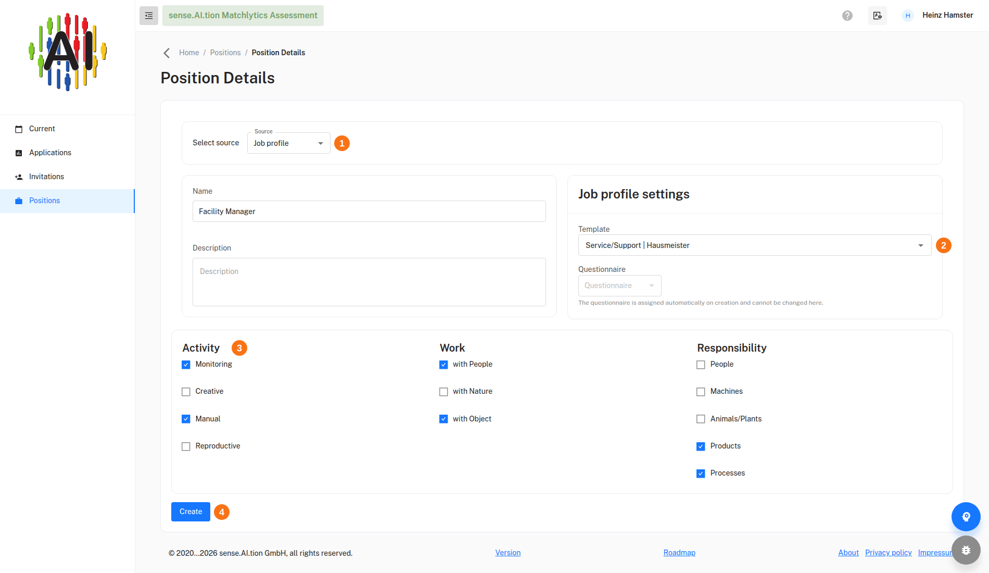Click the Invitations person icon
The height and width of the screenshot is (573, 989).
pos(19,177)
